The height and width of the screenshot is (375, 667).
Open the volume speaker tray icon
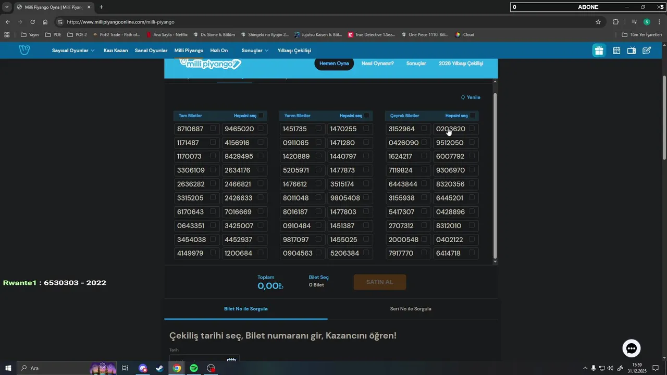pyautogui.click(x=611, y=368)
